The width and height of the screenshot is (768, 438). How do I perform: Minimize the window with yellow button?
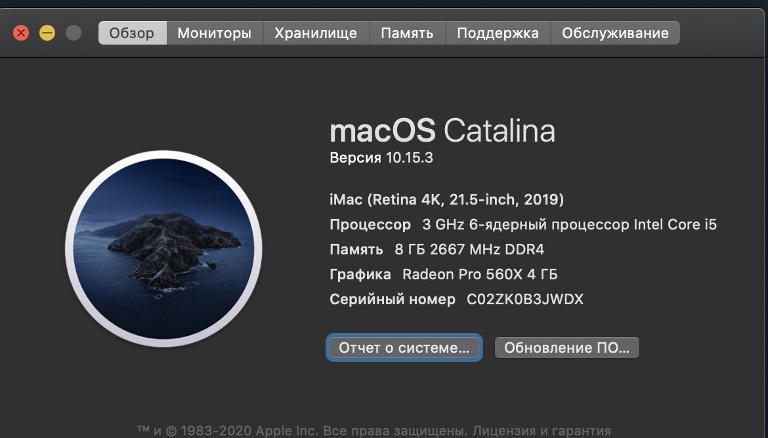pyautogui.click(x=47, y=33)
